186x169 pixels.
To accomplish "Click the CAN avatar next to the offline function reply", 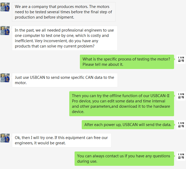I will [x=181, y=96].
